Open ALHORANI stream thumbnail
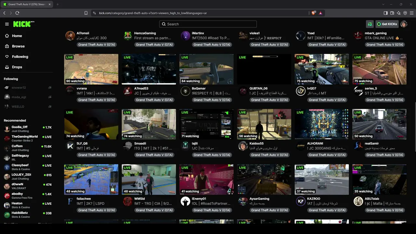The image size is (416, 234). (x=322, y=124)
